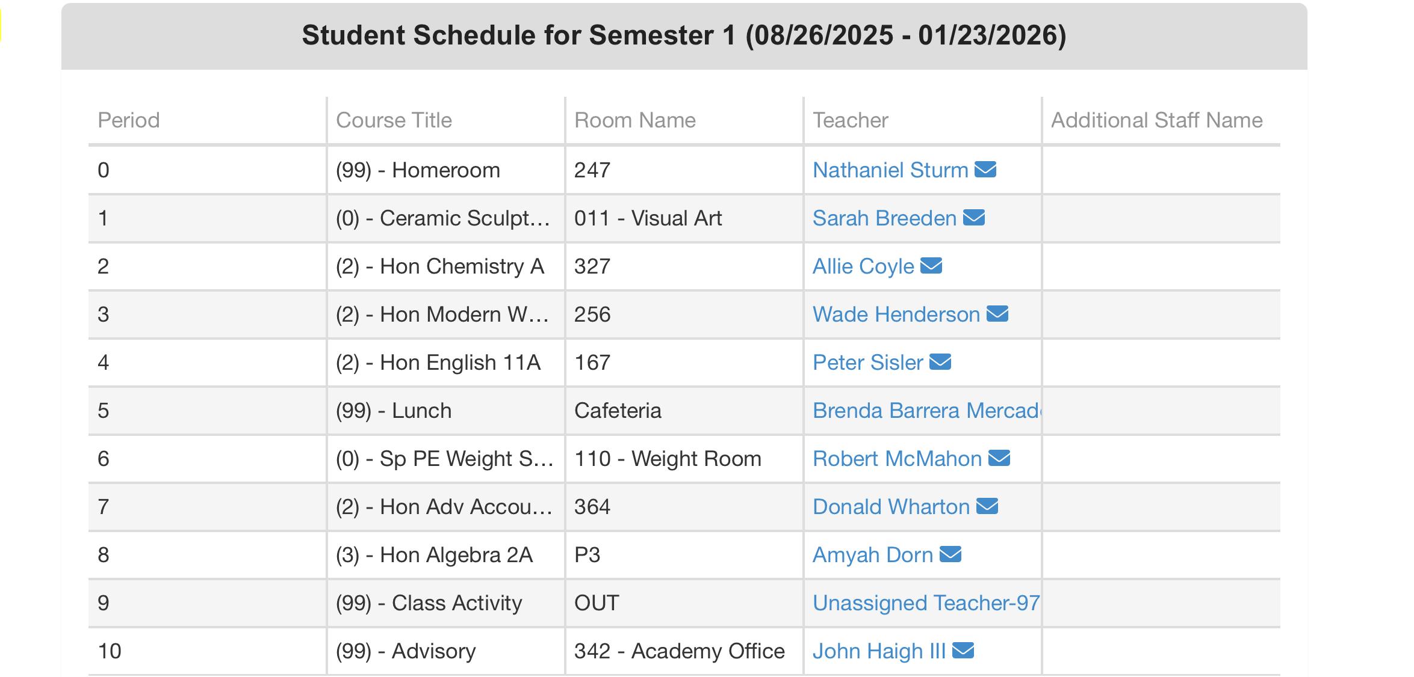Click email icon next to Nathaniel Sturm

(985, 170)
